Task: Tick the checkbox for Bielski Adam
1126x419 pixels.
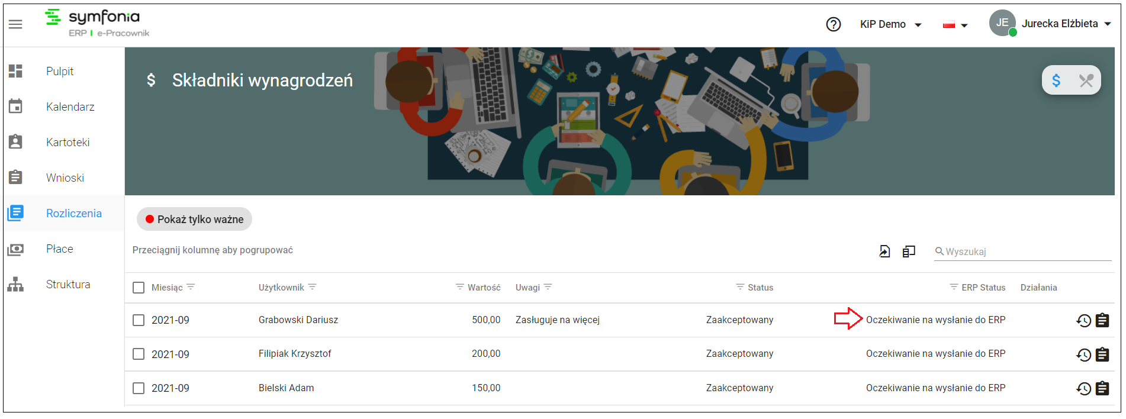Action: tap(139, 388)
